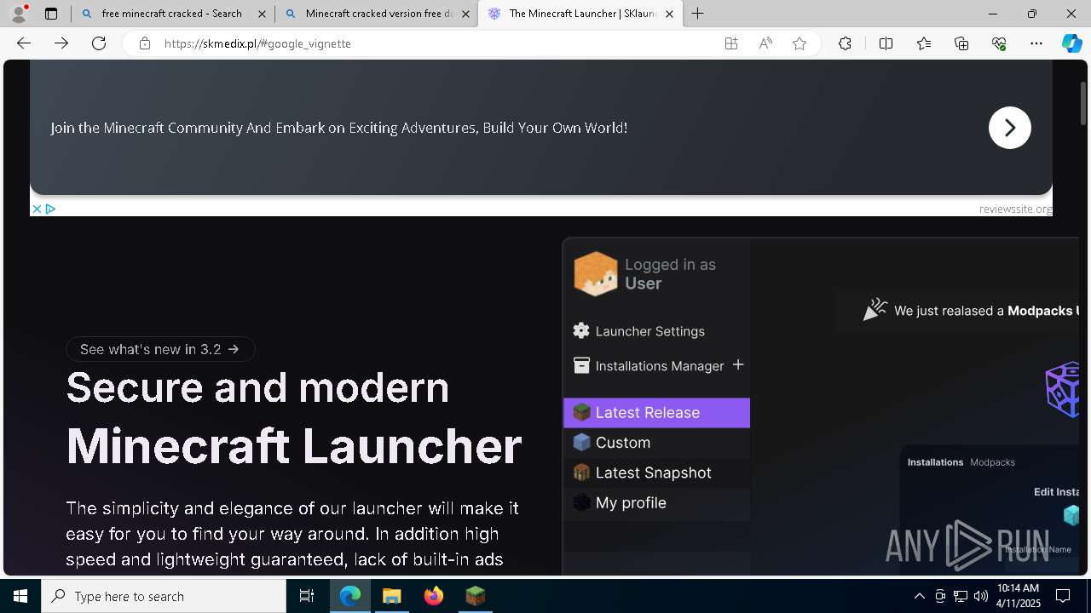Open the notification center icon
This screenshot has width=1091, height=613.
point(1063,596)
